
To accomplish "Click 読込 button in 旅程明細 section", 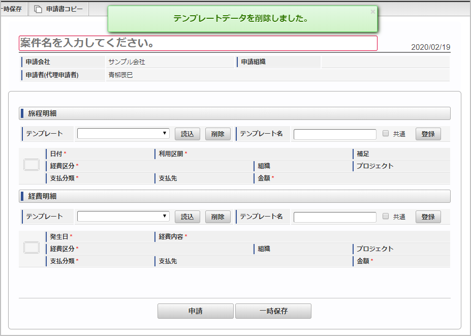I will point(187,134).
